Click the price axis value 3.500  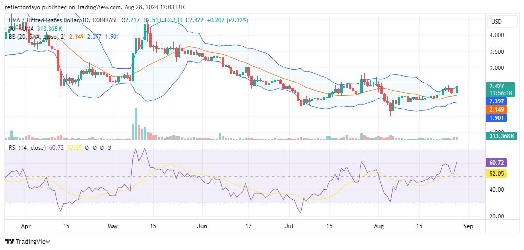click(x=497, y=52)
